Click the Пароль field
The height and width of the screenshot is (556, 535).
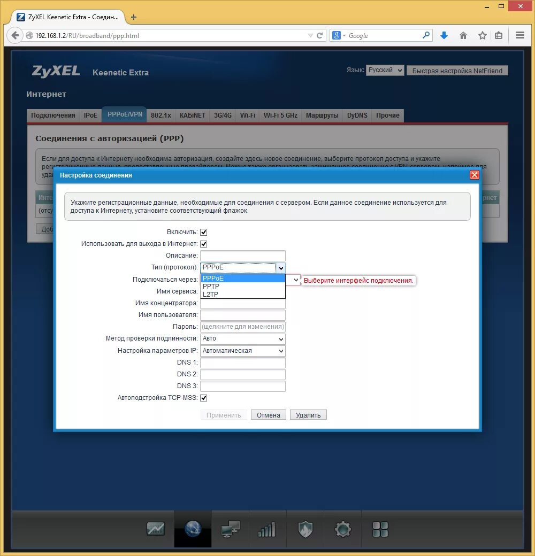pyautogui.click(x=243, y=327)
